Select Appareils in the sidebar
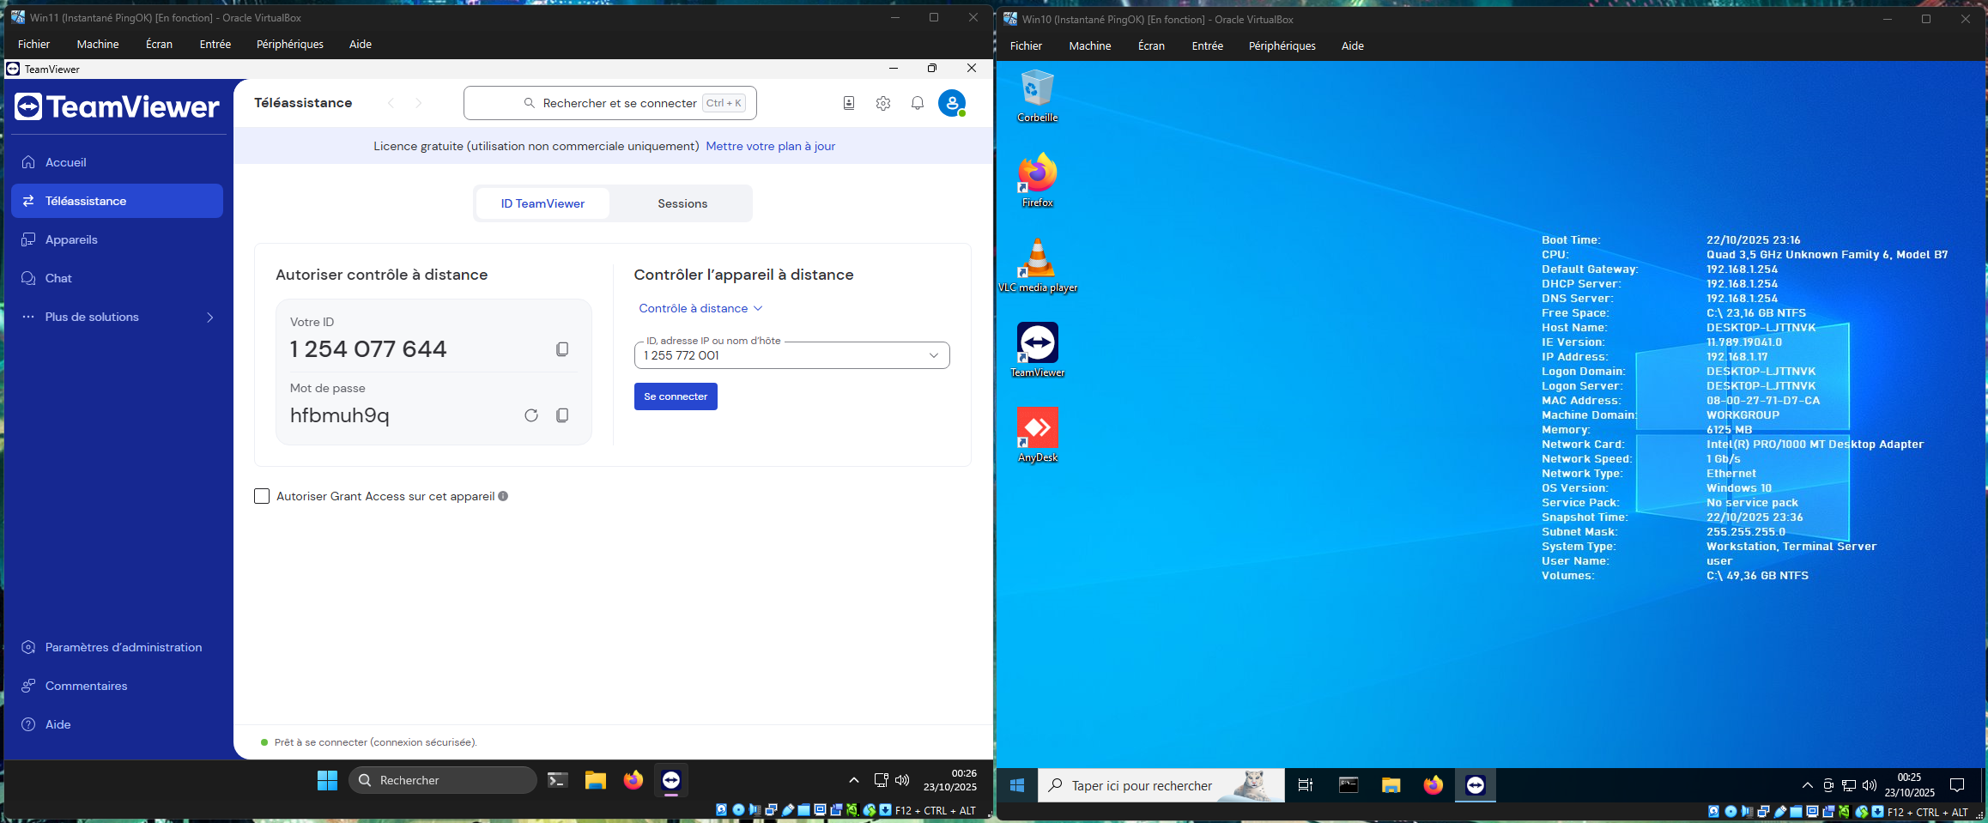The height and width of the screenshot is (823, 1988). click(71, 239)
